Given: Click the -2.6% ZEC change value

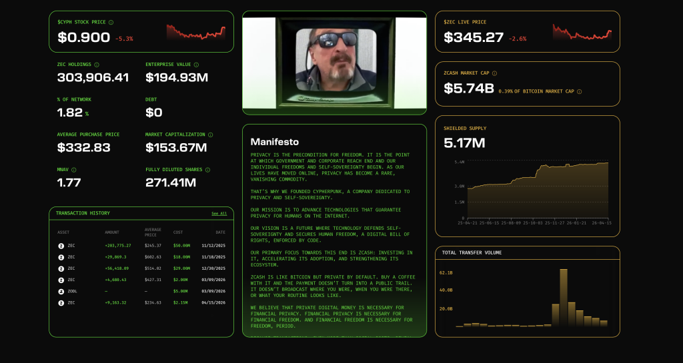Looking at the screenshot, I should pos(518,39).
